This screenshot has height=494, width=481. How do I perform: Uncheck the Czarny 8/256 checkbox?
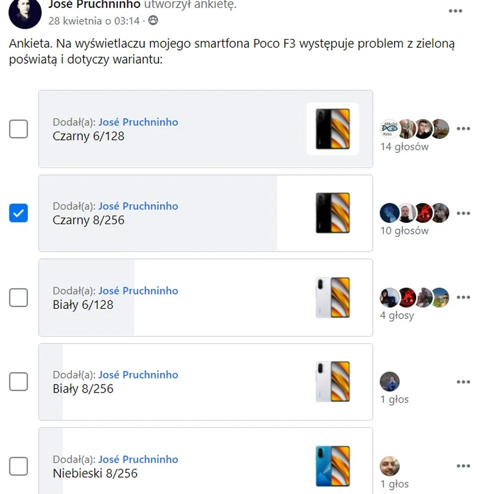point(19,213)
